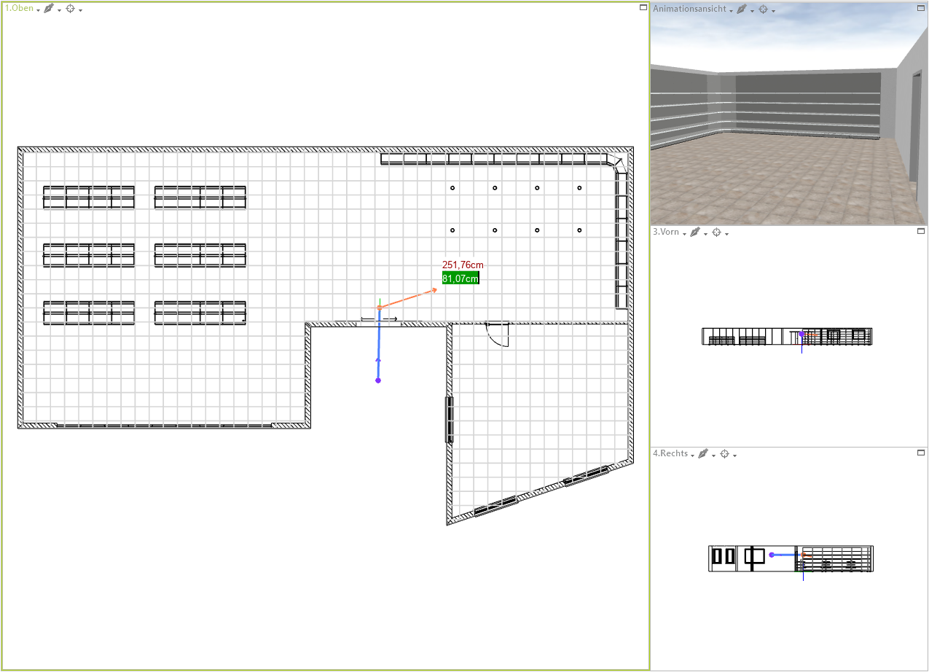The height and width of the screenshot is (672, 929).
Task: Click the pen icon in Animationsansicht header
Action: pyautogui.click(x=742, y=9)
